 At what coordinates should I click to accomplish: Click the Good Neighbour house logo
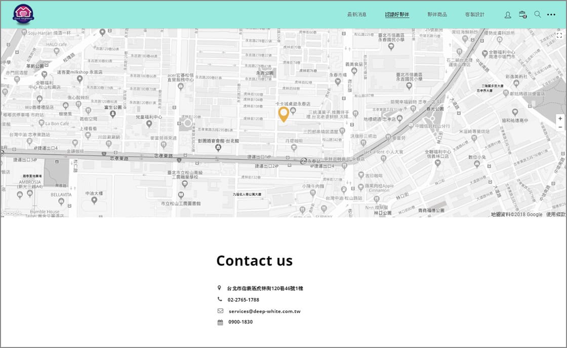click(x=23, y=14)
